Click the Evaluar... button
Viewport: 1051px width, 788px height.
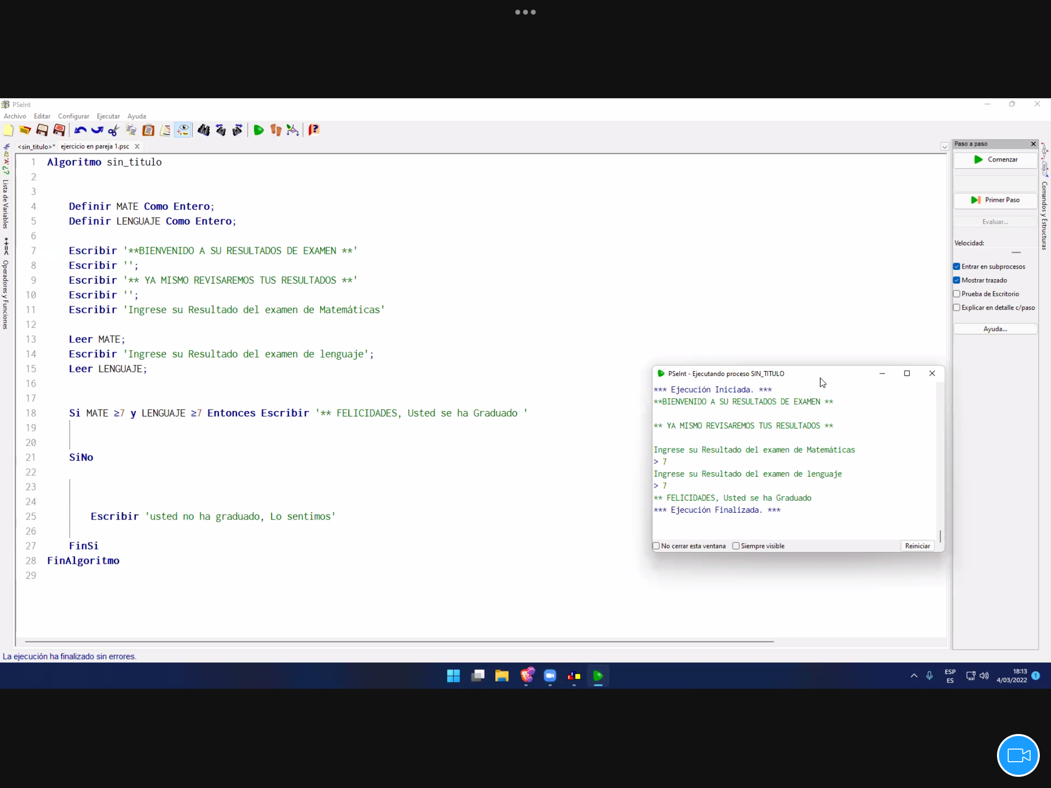[x=996, y=222]
